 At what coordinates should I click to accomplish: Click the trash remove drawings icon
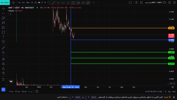(3, 79)
